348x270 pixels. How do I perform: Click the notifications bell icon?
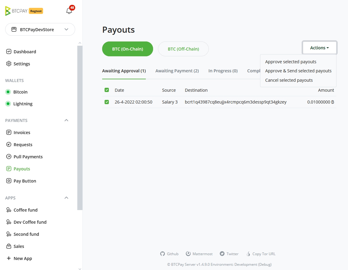point(69,11)
